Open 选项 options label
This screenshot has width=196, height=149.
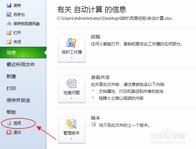(17, 123)
